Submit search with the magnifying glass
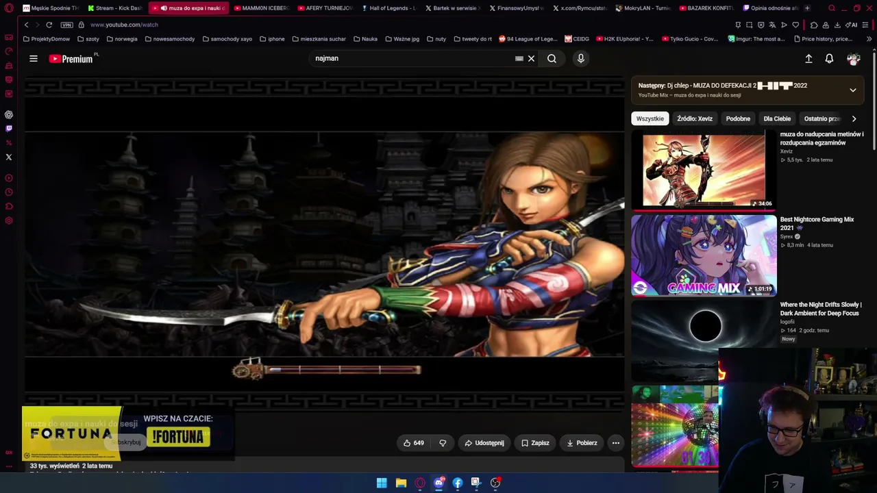Image resolution: width=877 pixels, height=493 pixels. click(x=552, y=59)
